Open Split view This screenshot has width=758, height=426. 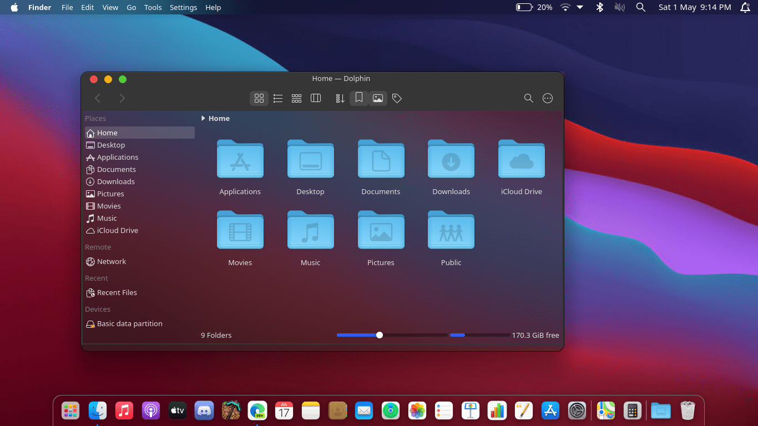click(x=316, y=98)
